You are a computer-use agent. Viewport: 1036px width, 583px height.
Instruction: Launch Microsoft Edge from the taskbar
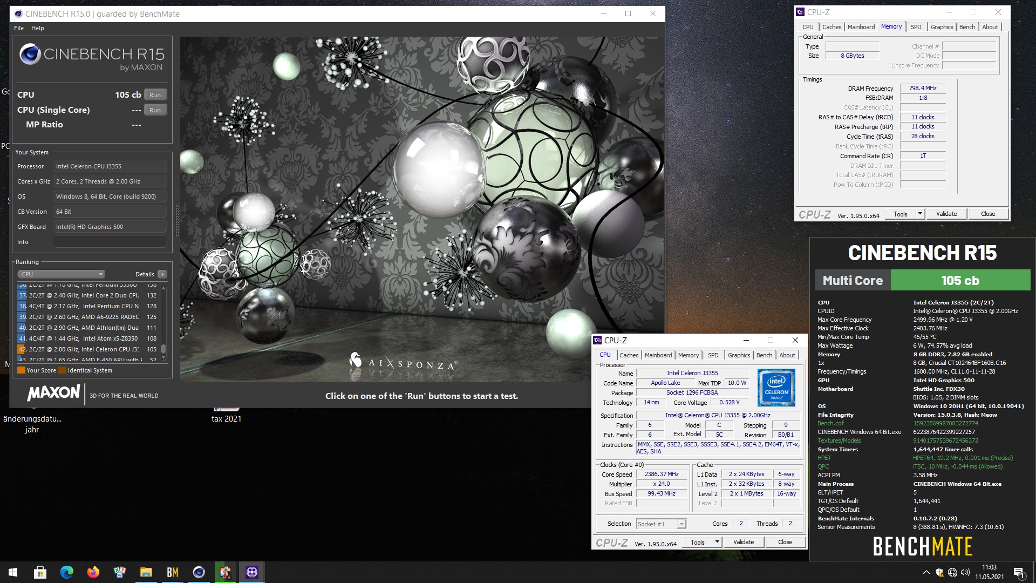coord(67,572)
